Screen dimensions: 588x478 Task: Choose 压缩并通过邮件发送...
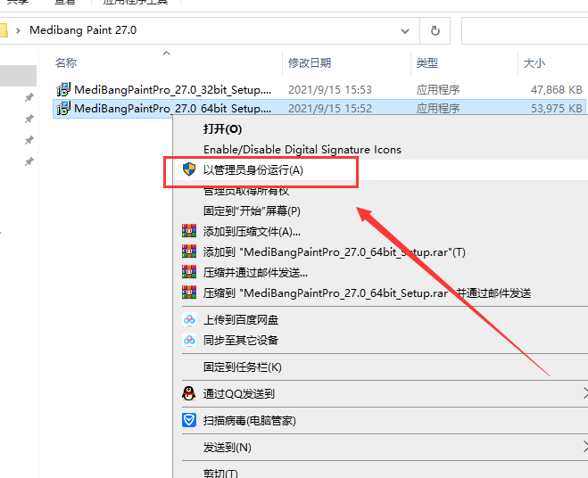pyautogui.click(x=255, y=273)
